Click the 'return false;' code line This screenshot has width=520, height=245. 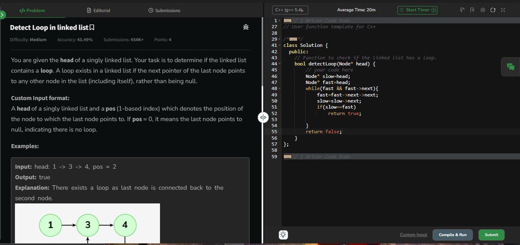pyautogui.click(x=324, y=132)
